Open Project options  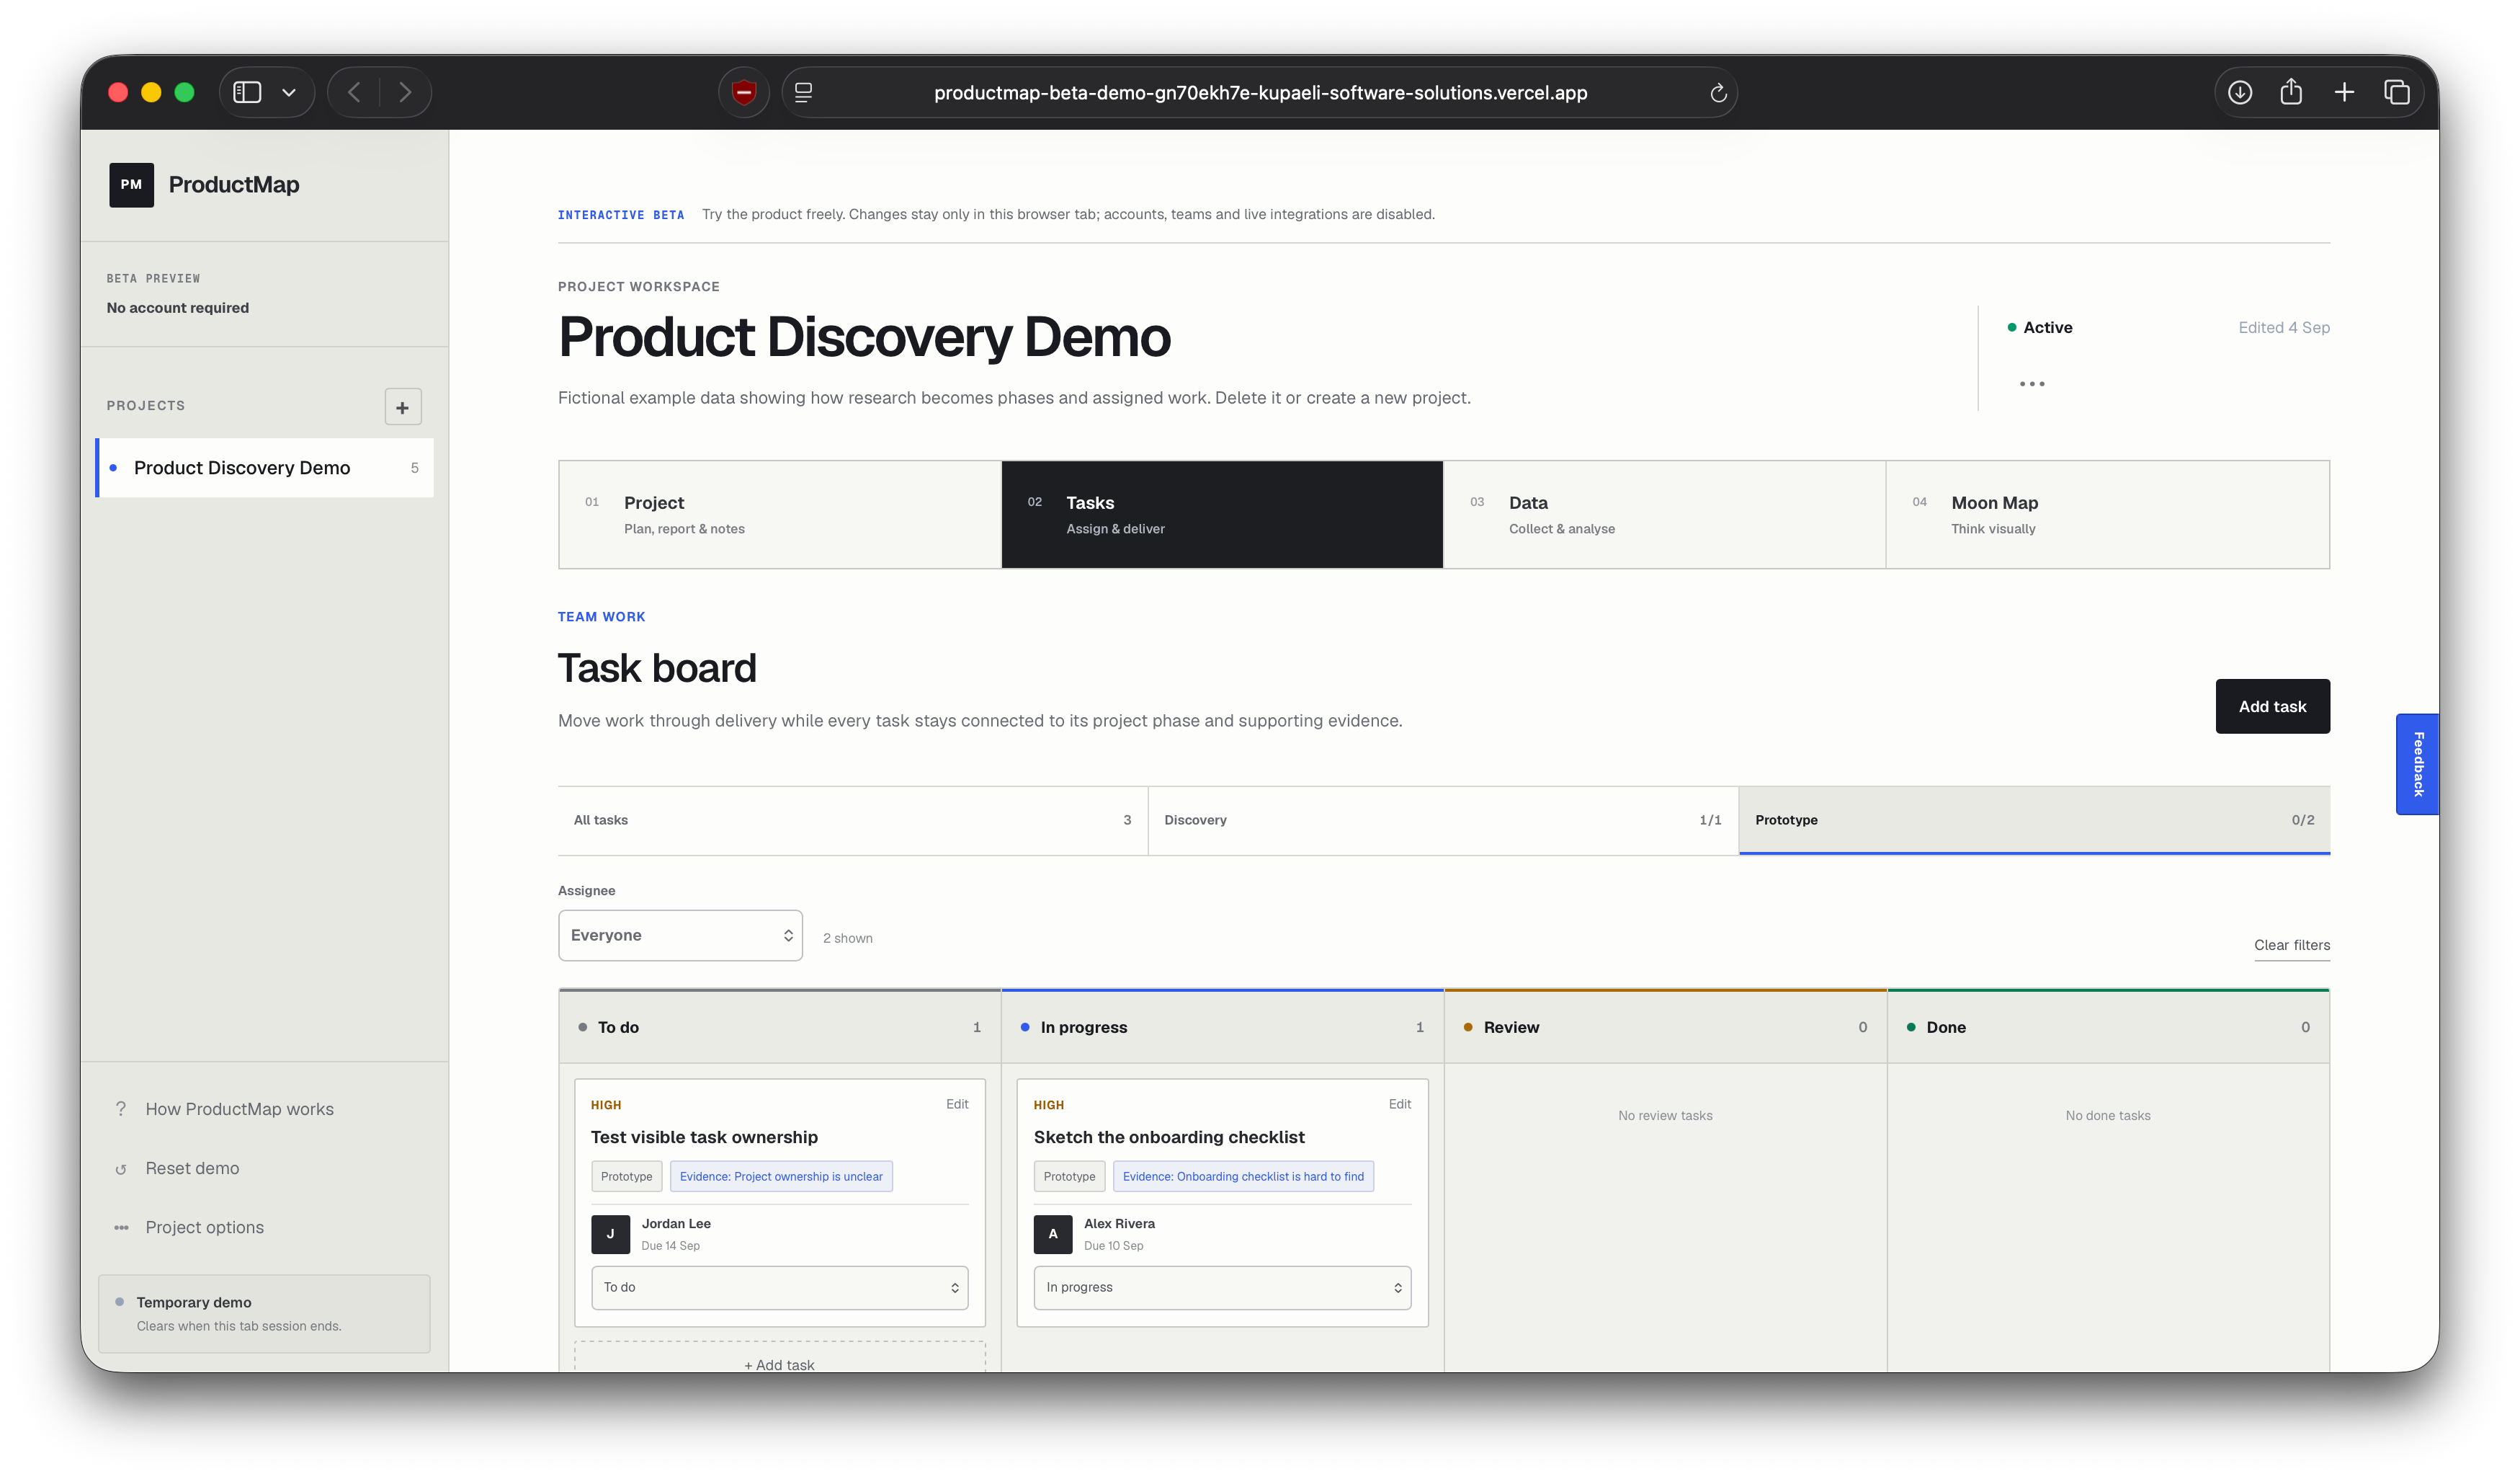204,1227
